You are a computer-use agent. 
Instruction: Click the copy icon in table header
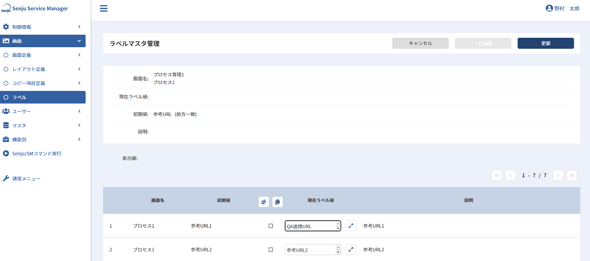[x=277, y=202]
